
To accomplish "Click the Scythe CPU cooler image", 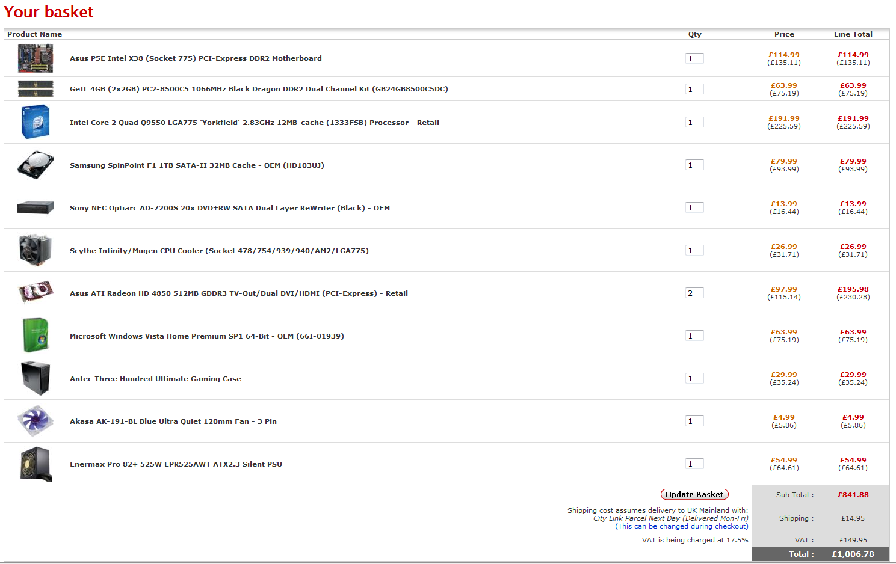I will 36,250.
